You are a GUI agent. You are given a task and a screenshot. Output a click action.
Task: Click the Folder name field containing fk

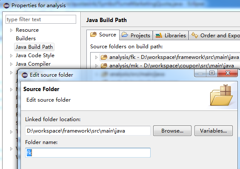[x=88, y=153]
